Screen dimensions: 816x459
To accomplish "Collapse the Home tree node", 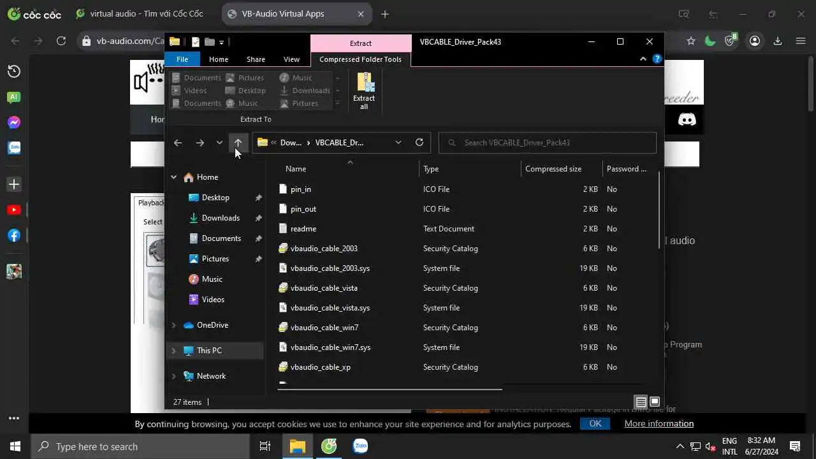I will click(x=173, y=177).
